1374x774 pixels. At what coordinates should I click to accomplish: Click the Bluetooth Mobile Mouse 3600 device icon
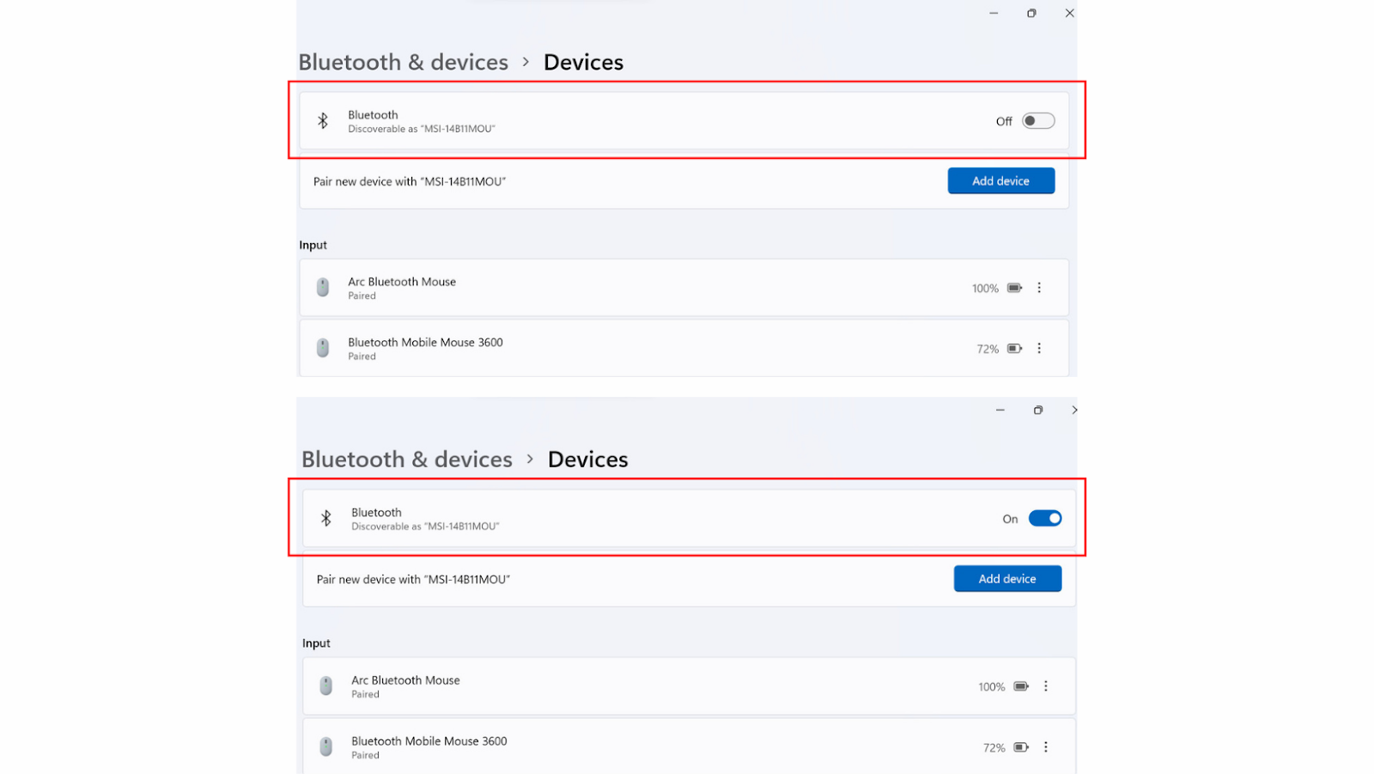(322, 347)
